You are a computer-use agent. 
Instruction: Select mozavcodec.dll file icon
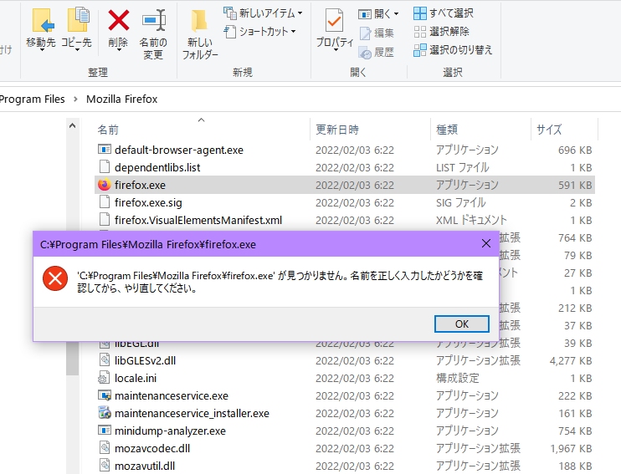[x=104, y=447]
